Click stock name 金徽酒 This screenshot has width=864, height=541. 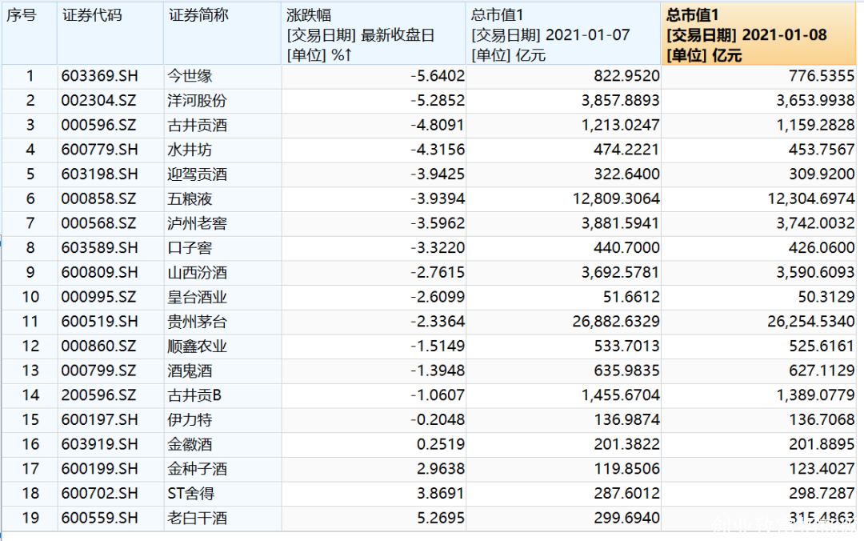[x=190, y=444]
